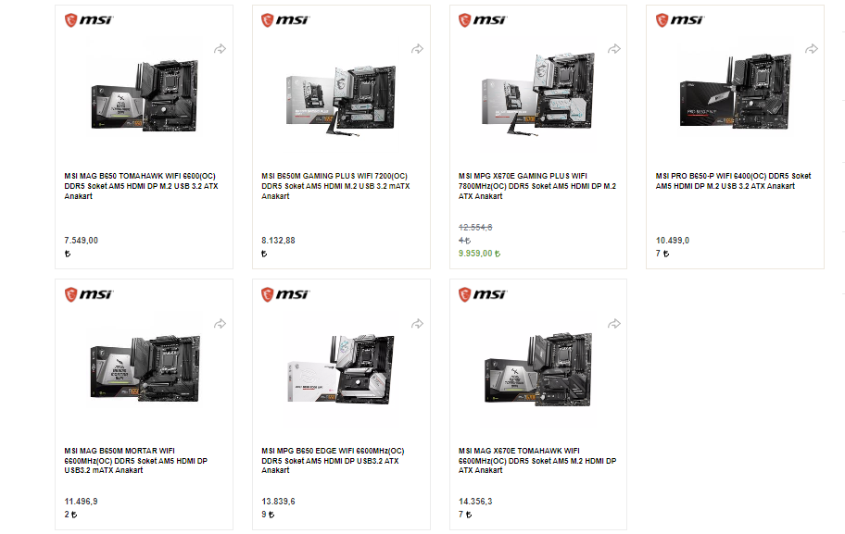
Task: Share the MPG X670E GAMING PLUS product
Action: click(x=614, y=49)
